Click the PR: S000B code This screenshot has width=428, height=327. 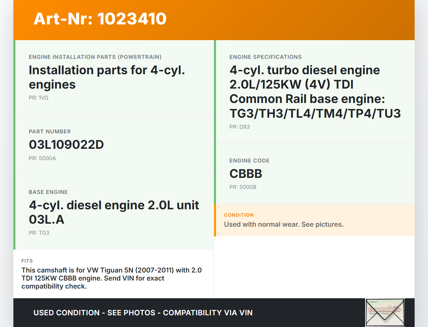tap(243, 187)
